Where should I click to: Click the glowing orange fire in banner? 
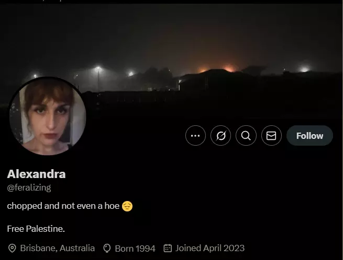point(229,68)
